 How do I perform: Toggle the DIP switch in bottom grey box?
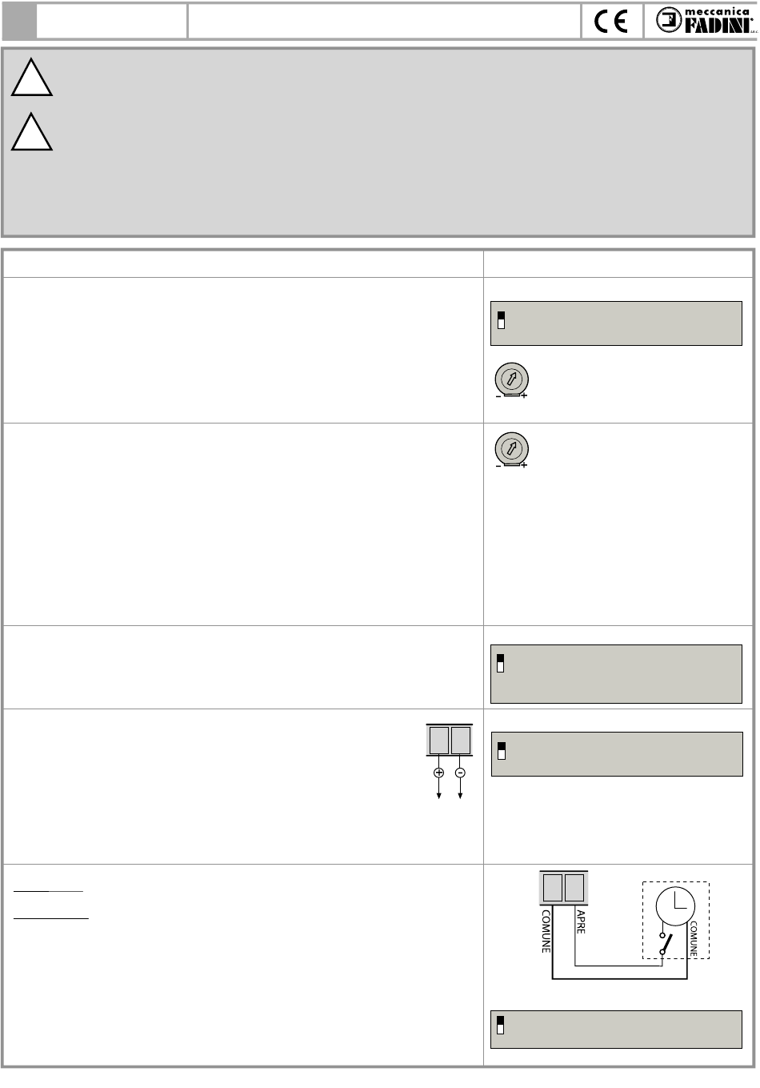[501, 1025]
